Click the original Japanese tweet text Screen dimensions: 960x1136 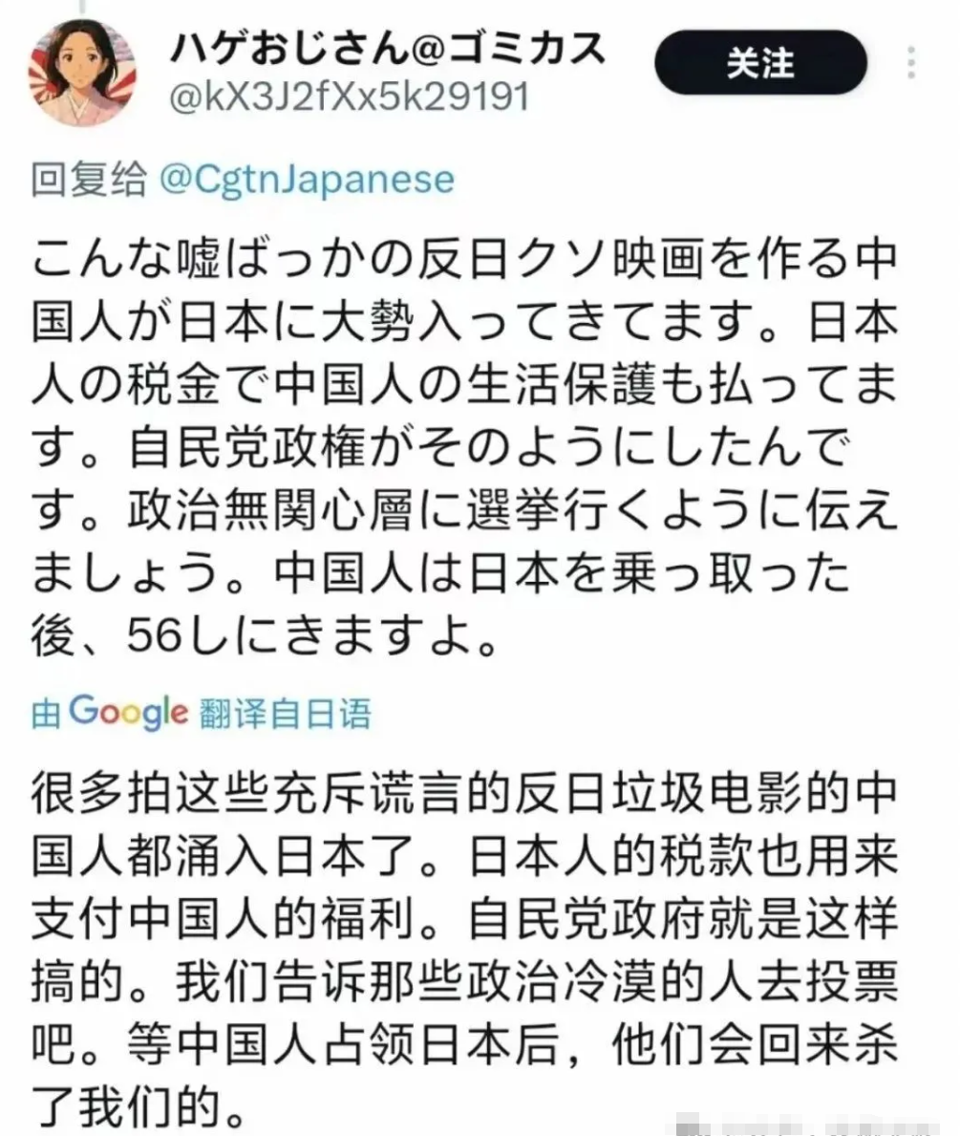(x=464, y=447)
